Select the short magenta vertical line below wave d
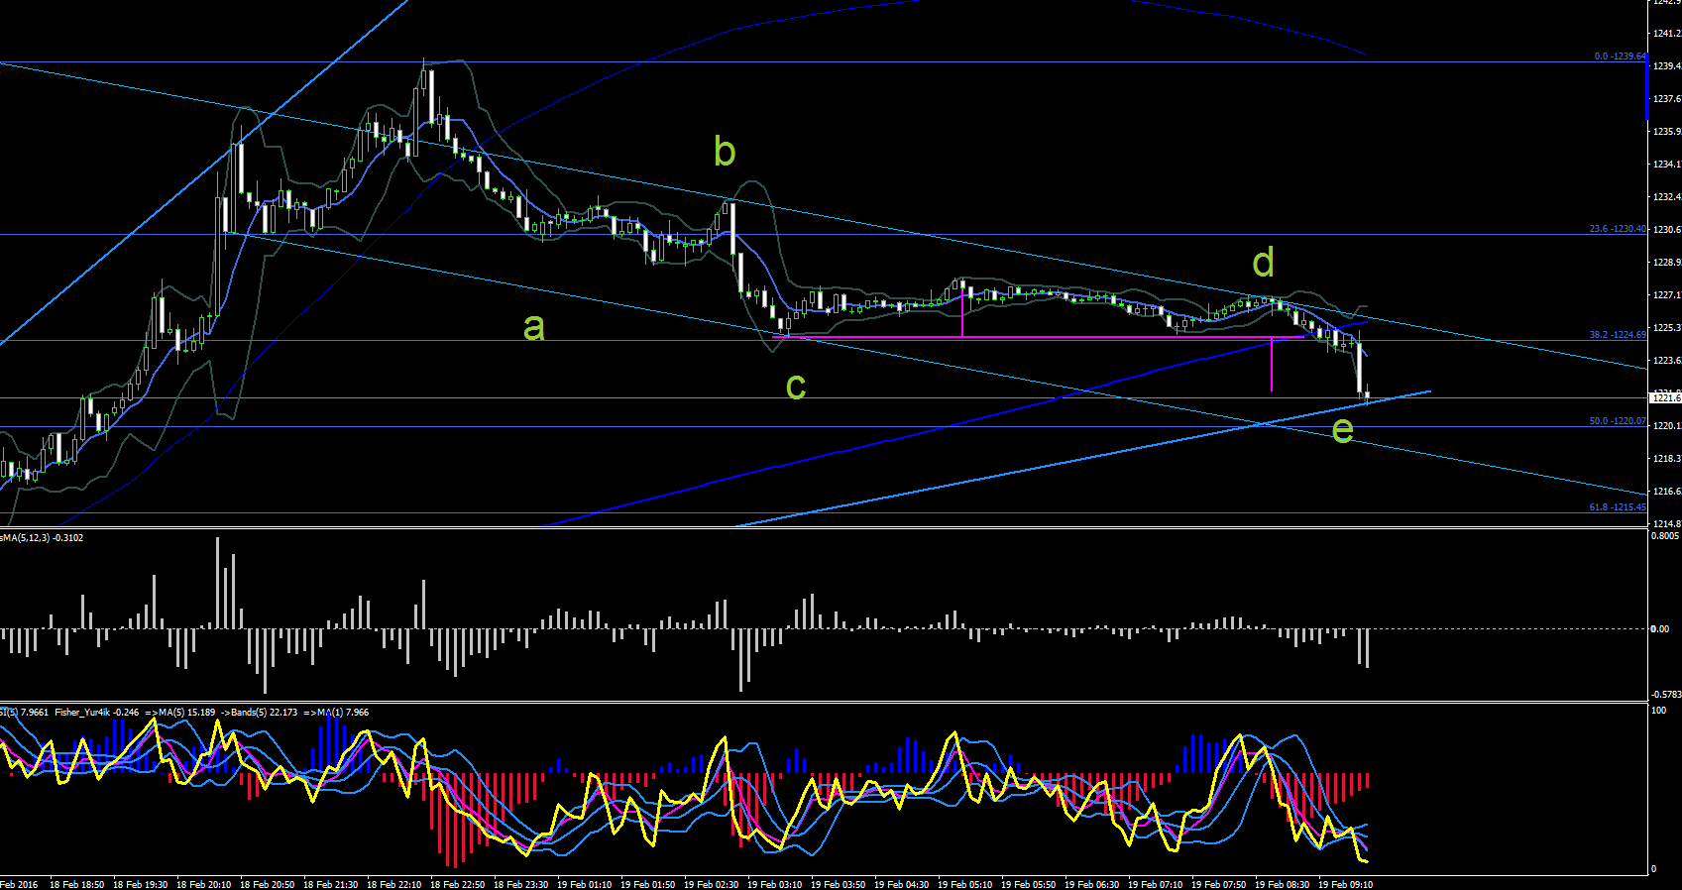Image resolution: width=1682 pixels, height=890 pixels. pyautogui.click(x=1272, y=365)
